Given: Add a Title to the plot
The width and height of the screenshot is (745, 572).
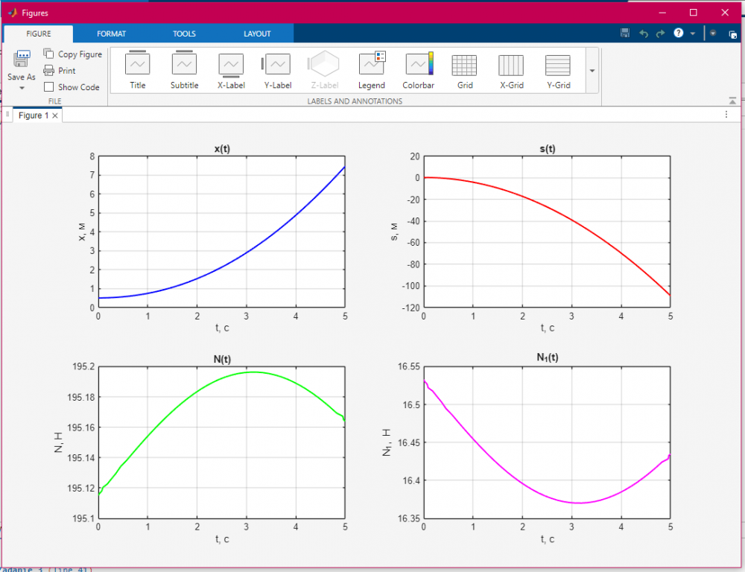Looking at the screenshot, I should click(x=138, y=70).
